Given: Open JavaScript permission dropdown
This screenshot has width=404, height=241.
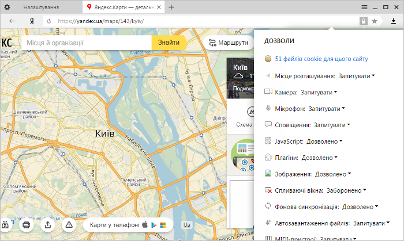Looking at the screenshot, I should click(x=324, y=141).
